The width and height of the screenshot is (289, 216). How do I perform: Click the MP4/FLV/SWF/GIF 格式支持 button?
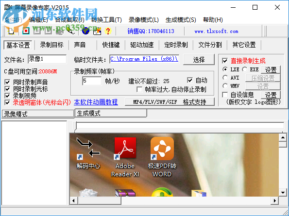170,102
